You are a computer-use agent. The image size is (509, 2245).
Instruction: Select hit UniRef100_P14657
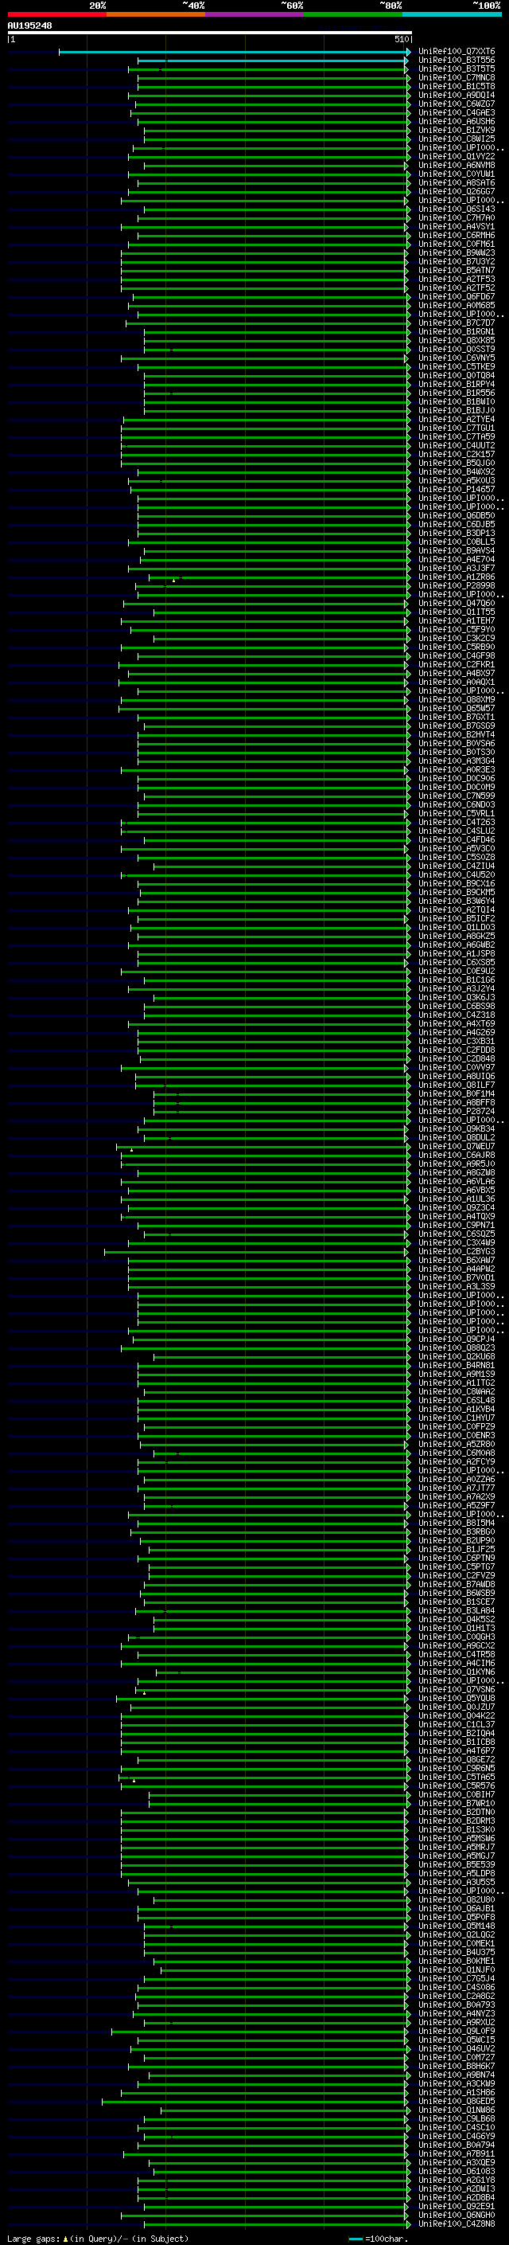pyautogui.click(x=457, y=489)
